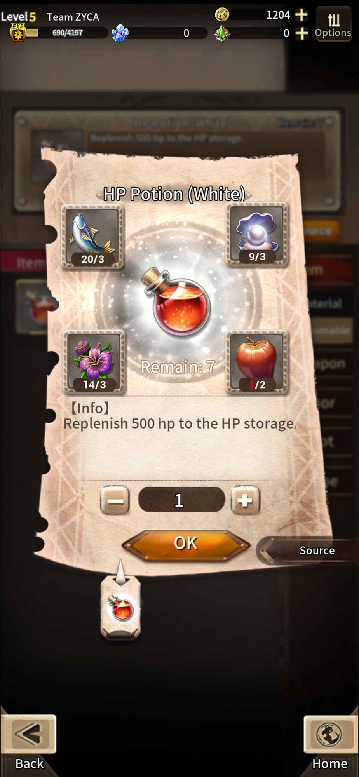This screenshot has width=359, height=777.
Task: Tap the blue crystal currency icon
Action: (120, 33)
